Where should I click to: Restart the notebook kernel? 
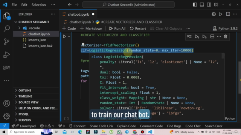tap(138, 28)
